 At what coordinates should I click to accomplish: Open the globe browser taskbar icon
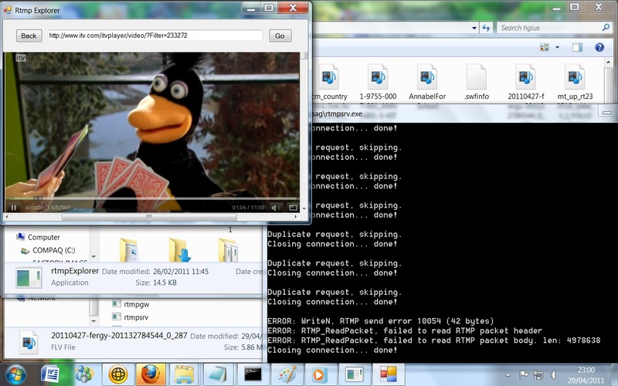click(x=118, y=374)
